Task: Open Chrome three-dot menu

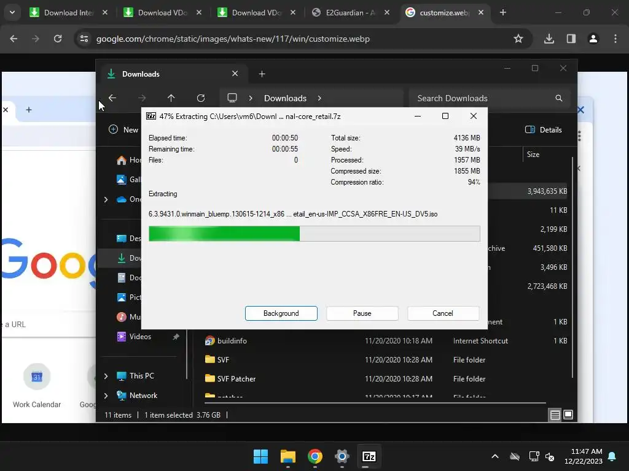Action: pos(615,39)
